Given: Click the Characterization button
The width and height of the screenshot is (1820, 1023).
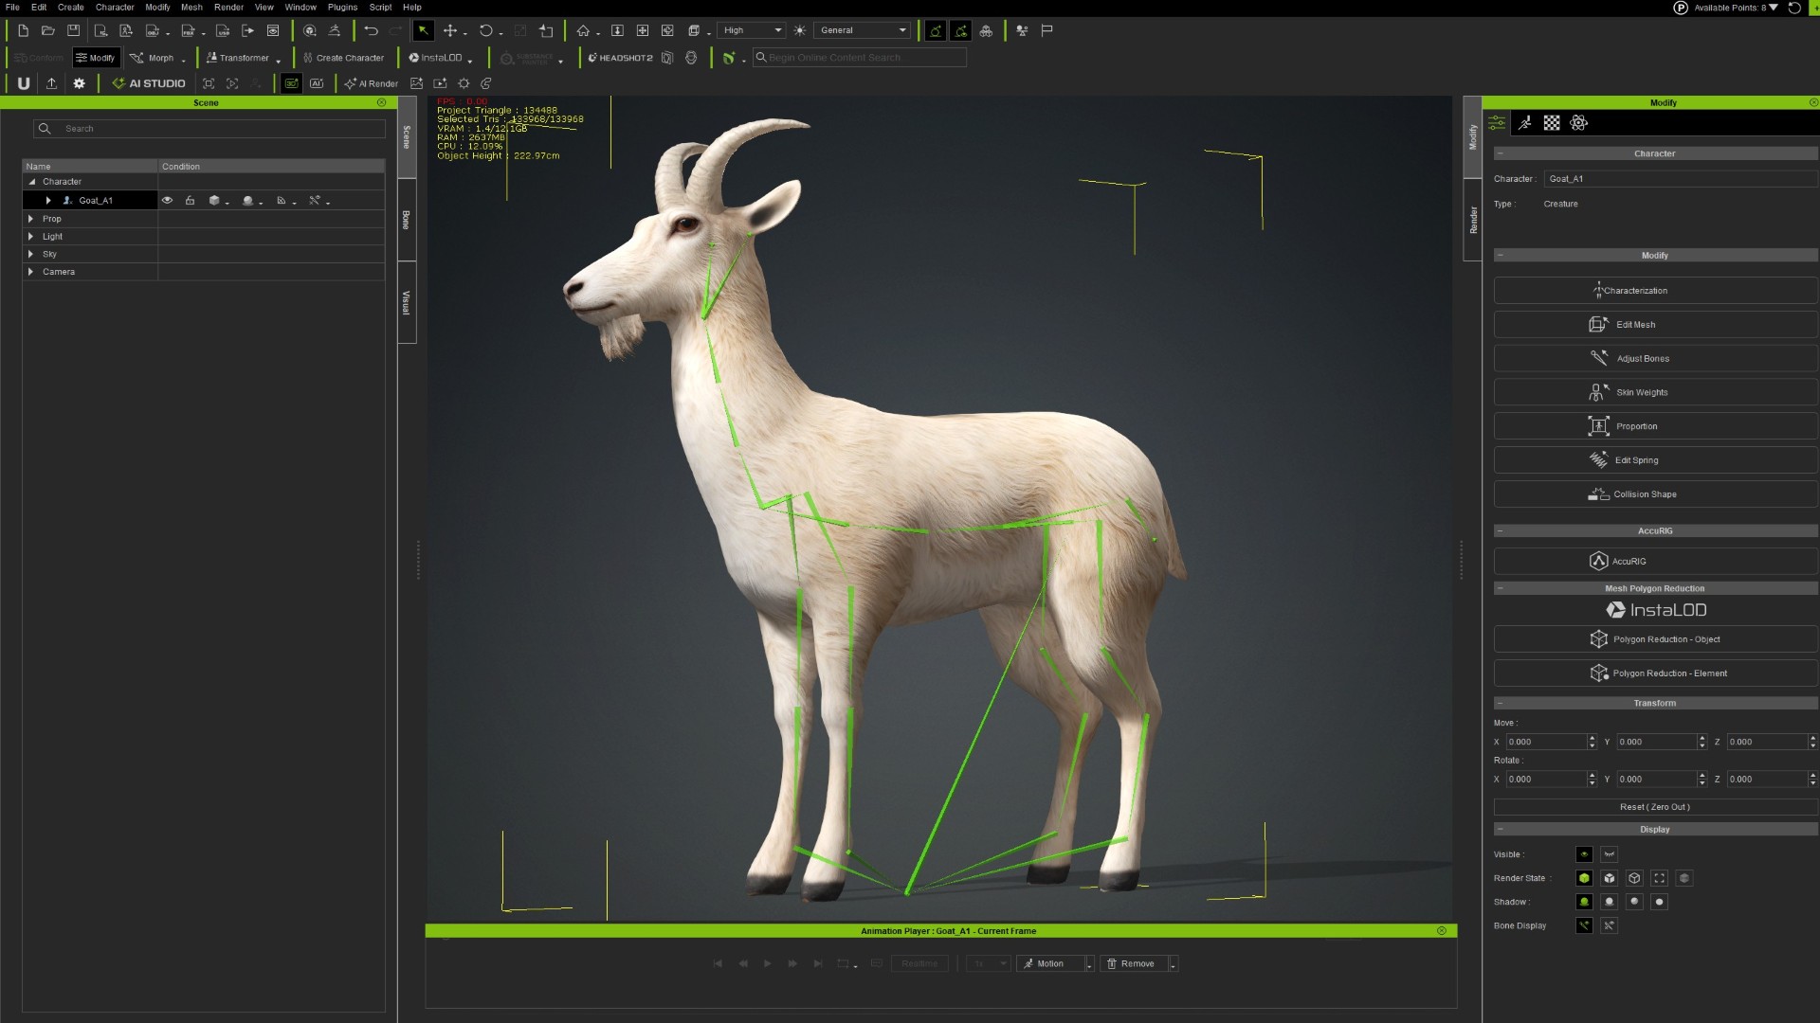Looking at the screenshot, I should coord(1654,291).
